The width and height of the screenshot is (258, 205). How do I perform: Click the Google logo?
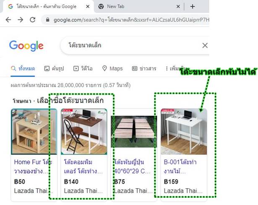[x=26, y=46]
